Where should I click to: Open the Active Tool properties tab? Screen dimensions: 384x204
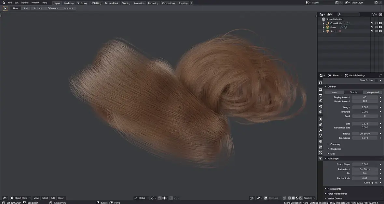click(321, 82)
